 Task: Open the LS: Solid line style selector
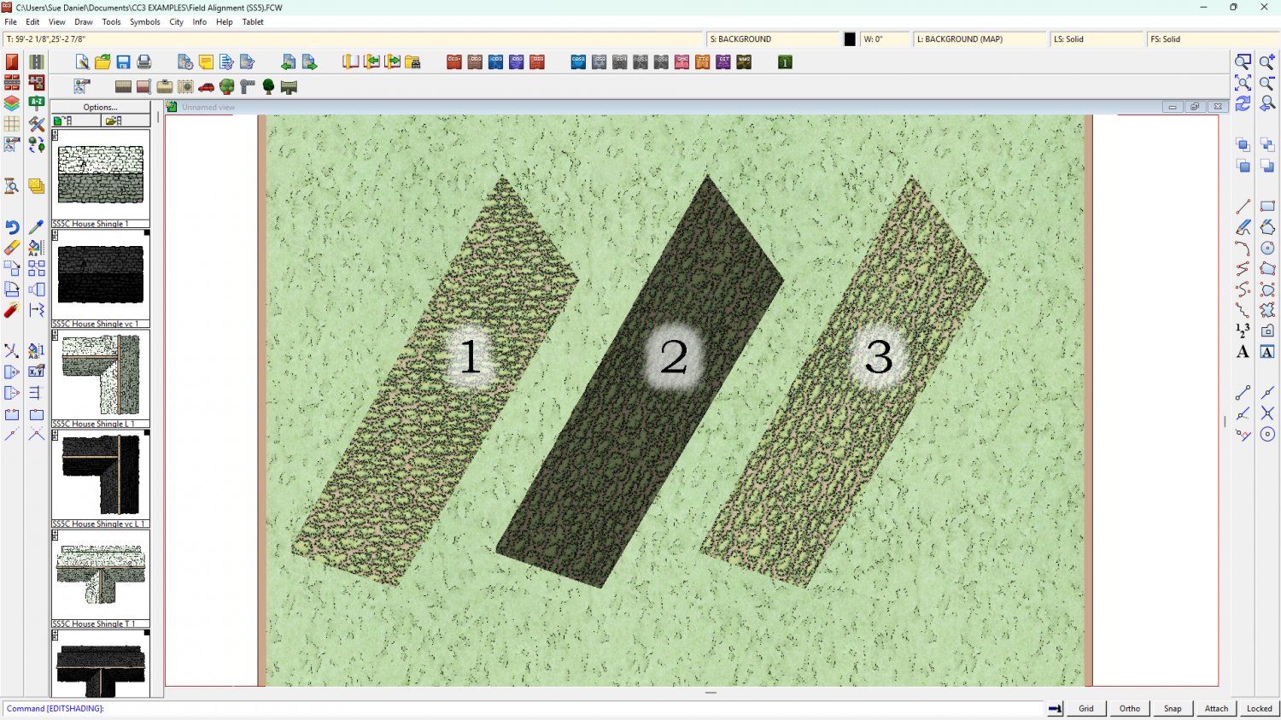pos(1096,39)
